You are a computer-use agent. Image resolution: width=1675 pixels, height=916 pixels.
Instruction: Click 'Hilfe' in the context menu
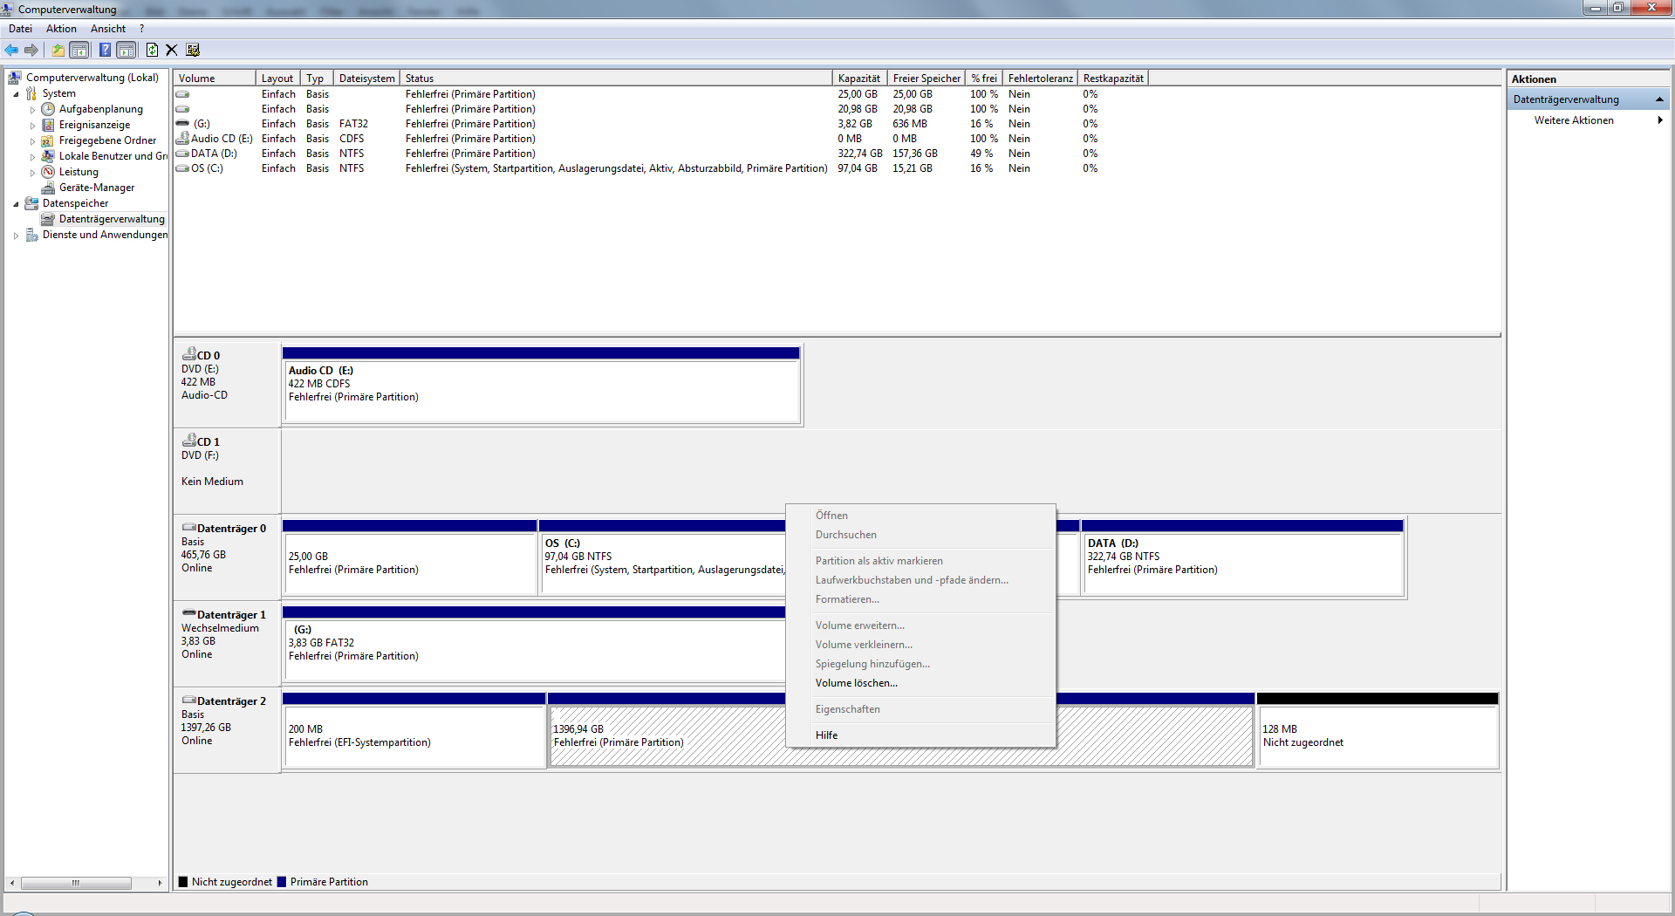[x=826, y=735]
